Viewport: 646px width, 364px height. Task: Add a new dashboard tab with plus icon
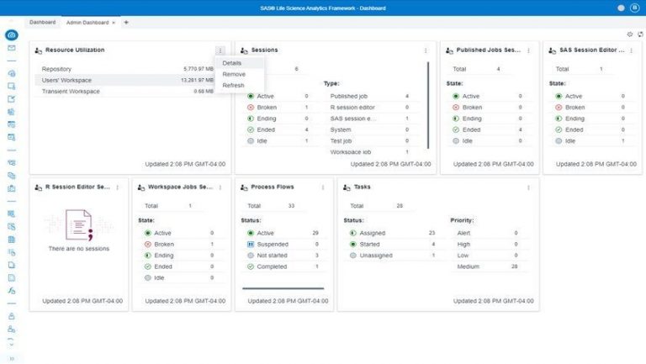tap(126, 22)
